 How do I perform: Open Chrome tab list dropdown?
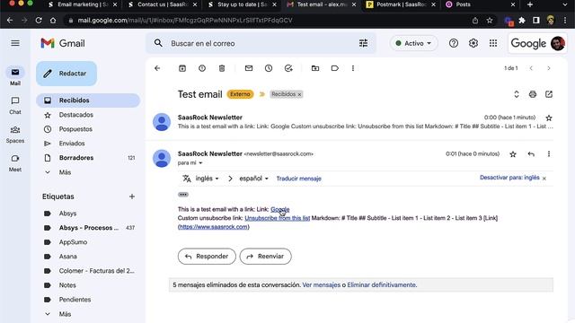[565, 4]
